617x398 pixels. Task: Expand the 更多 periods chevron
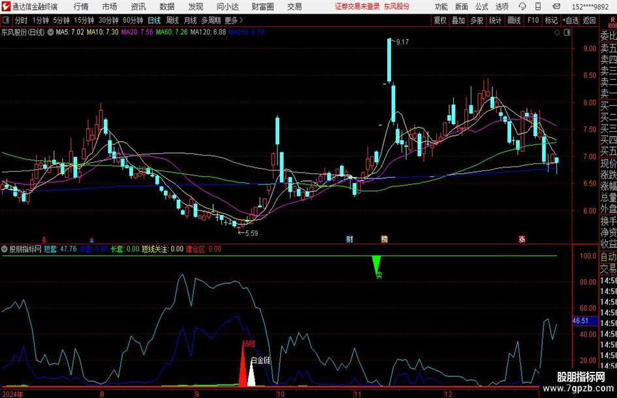(241, 20)
